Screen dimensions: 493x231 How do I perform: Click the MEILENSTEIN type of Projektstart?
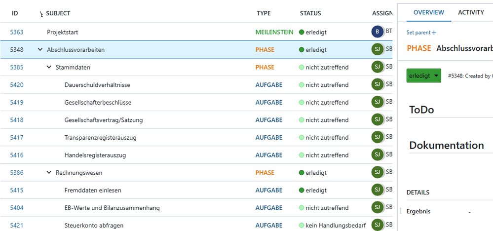tap(274, 32)
